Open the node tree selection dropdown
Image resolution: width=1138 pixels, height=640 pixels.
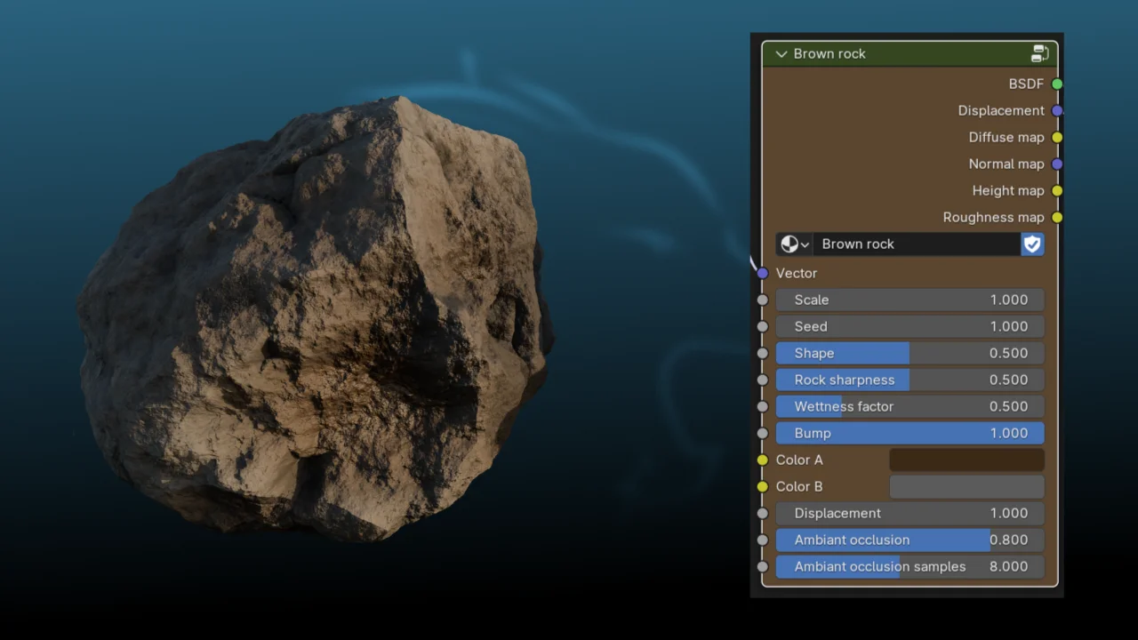[803, 244]
